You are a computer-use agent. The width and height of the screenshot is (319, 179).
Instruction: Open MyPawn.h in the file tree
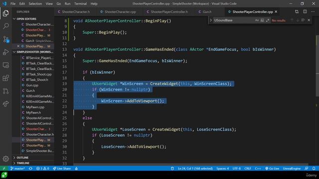point(33,113)
